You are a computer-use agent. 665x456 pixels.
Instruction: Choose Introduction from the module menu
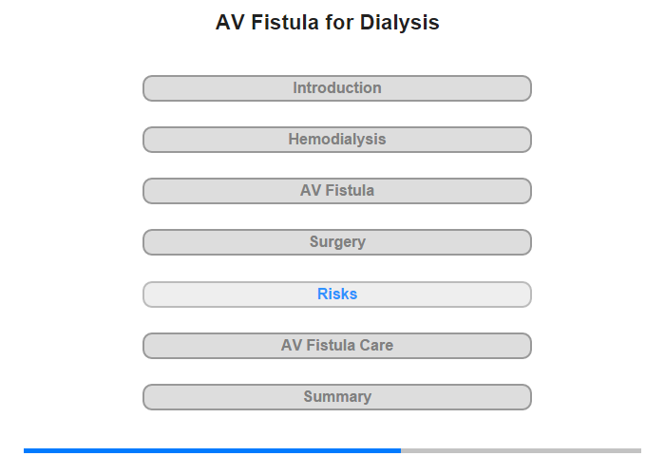[336, 88]
